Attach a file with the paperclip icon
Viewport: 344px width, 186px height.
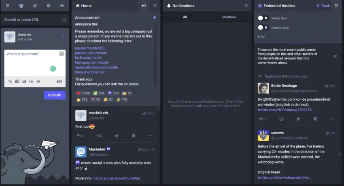[10, 82]
